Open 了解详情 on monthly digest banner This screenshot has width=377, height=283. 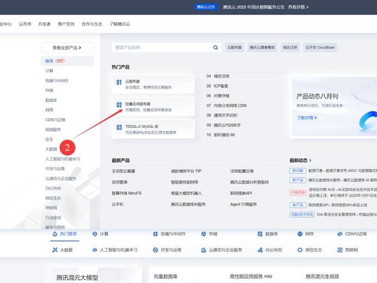[x=307, y=117]
